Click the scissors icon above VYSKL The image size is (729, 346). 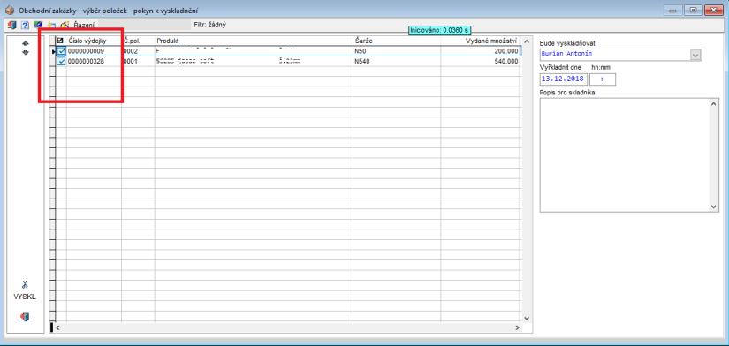[x=25, y=284]
